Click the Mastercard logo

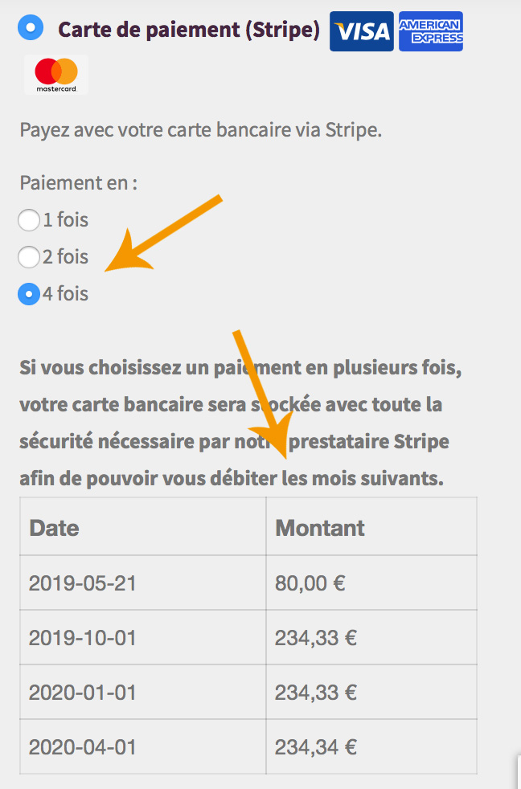56,75
